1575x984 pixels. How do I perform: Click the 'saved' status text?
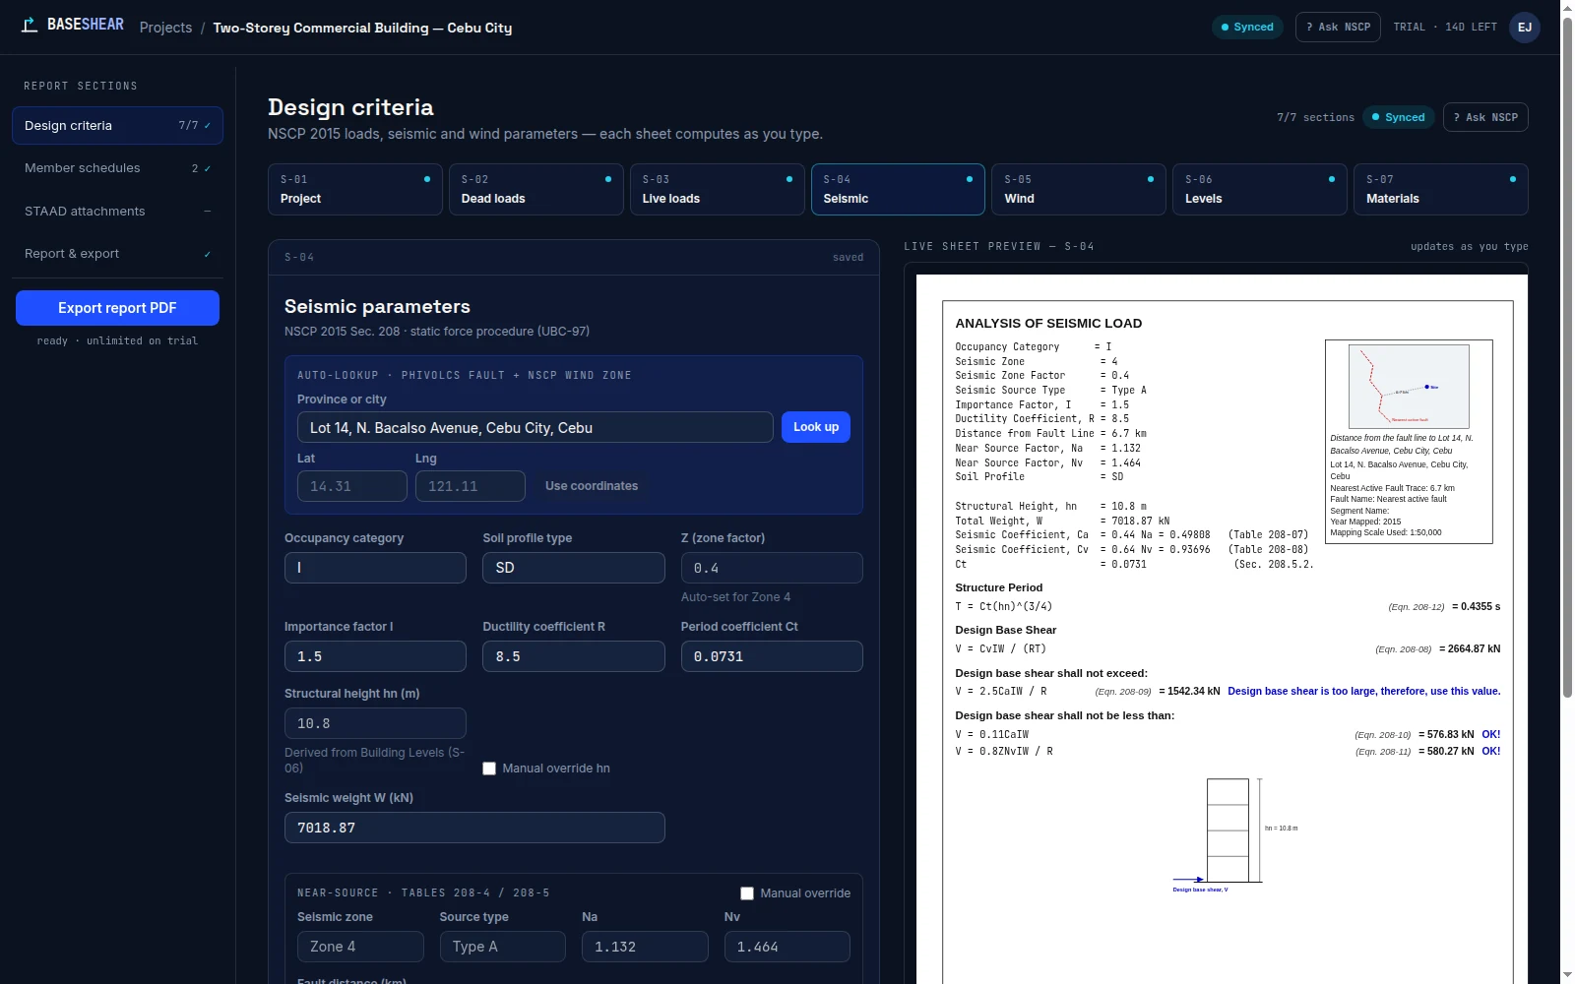tap(848, 257)
